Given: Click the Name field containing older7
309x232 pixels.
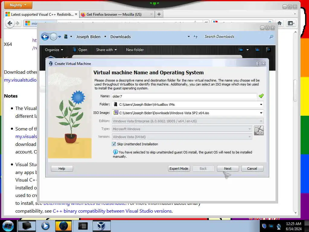Looking at the screenshot, I should point(184,96).
